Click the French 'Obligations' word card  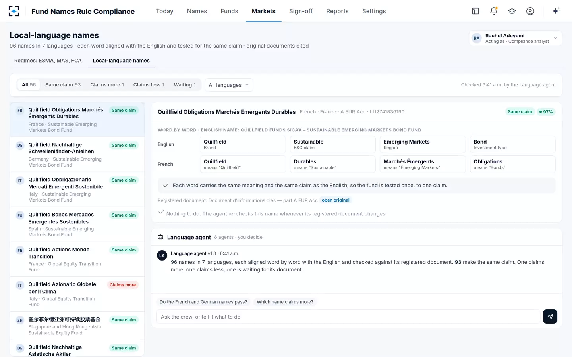click(x=512, y=164)
